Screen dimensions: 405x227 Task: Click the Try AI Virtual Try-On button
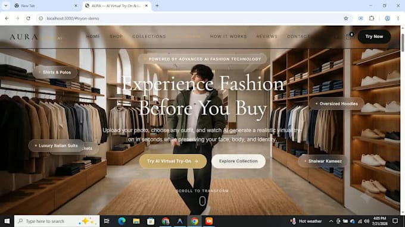click(x=173, y=161)
